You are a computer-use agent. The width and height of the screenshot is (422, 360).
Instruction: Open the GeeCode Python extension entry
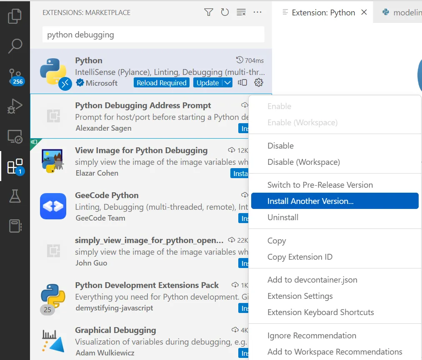(x=139, y=206)
